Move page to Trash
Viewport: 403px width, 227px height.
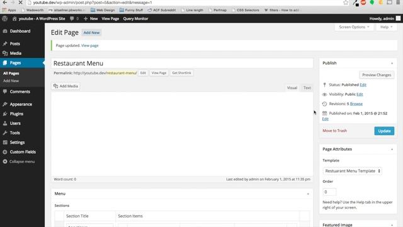click(334, 131)
